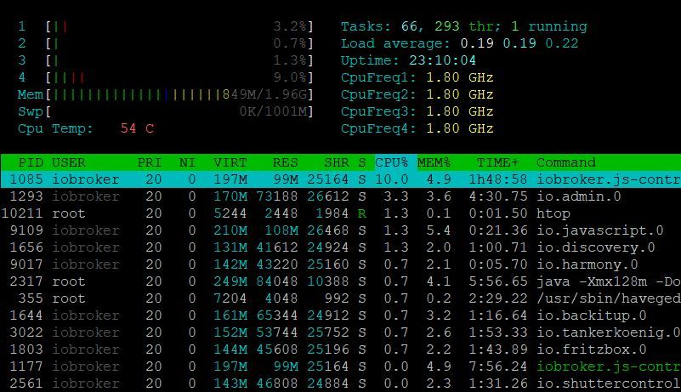
Task: Click the Command column header
Action: 566,162
